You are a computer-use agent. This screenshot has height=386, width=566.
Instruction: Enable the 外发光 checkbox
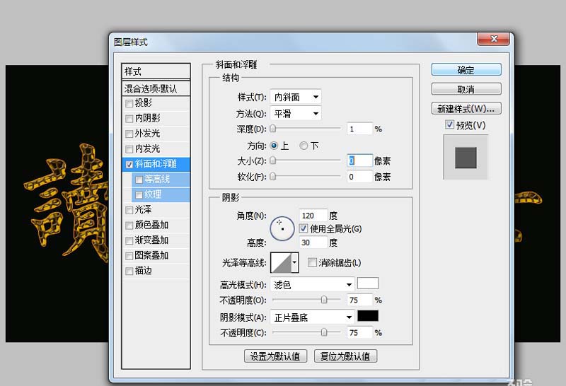pyautogui.click(x=129, y=134)
